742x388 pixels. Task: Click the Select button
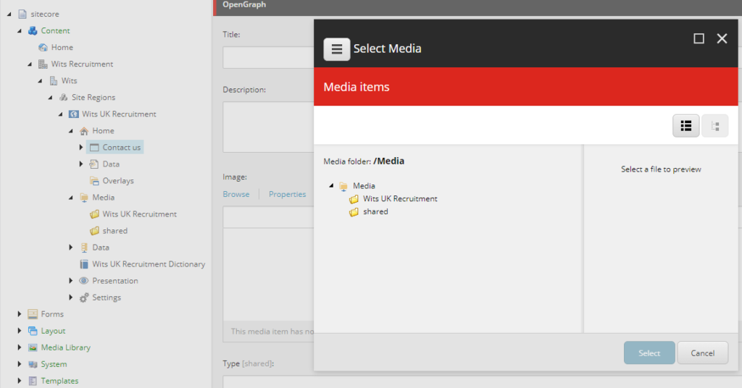649,353
